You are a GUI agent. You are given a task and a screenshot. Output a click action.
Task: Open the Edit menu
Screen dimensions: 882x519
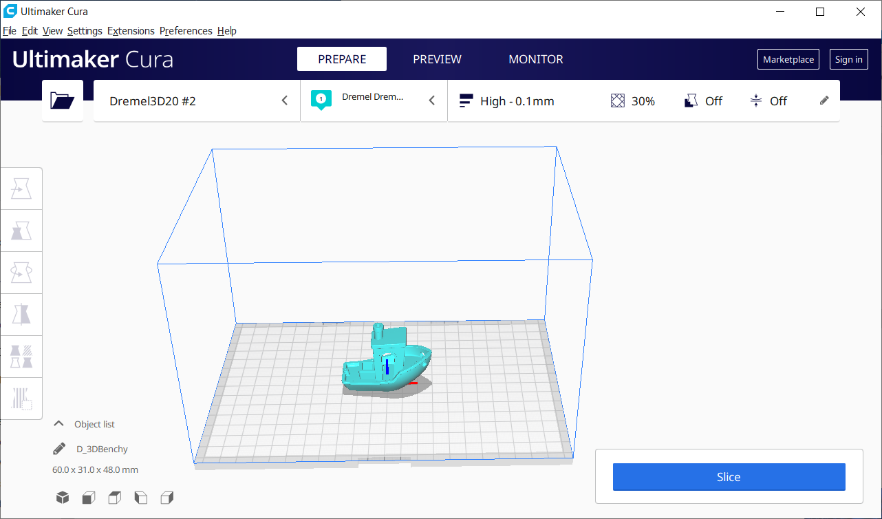pos(30,31)
